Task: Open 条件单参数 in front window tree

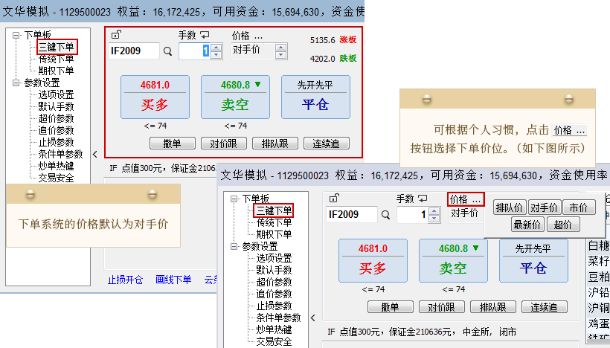Action: click(278, 318)
